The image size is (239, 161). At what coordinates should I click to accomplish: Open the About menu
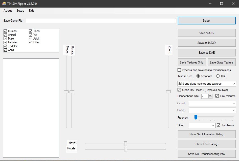8,11
